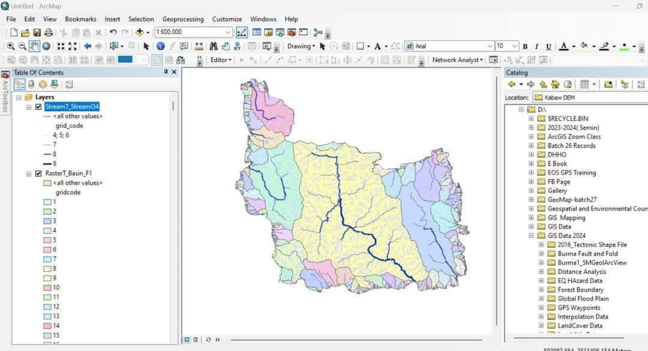Expand the GIS Data folder in Catalog

click(x=531, y=227)
